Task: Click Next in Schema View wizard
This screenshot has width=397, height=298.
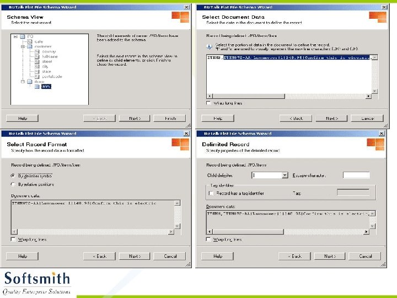Action: [x=135, y=118]
